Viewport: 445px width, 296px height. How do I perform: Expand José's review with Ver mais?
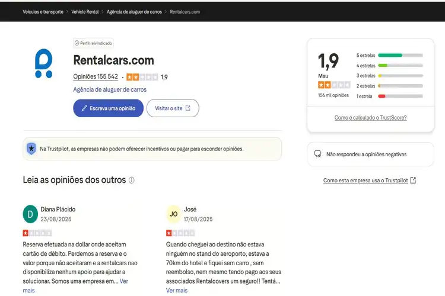coord(177,290)
